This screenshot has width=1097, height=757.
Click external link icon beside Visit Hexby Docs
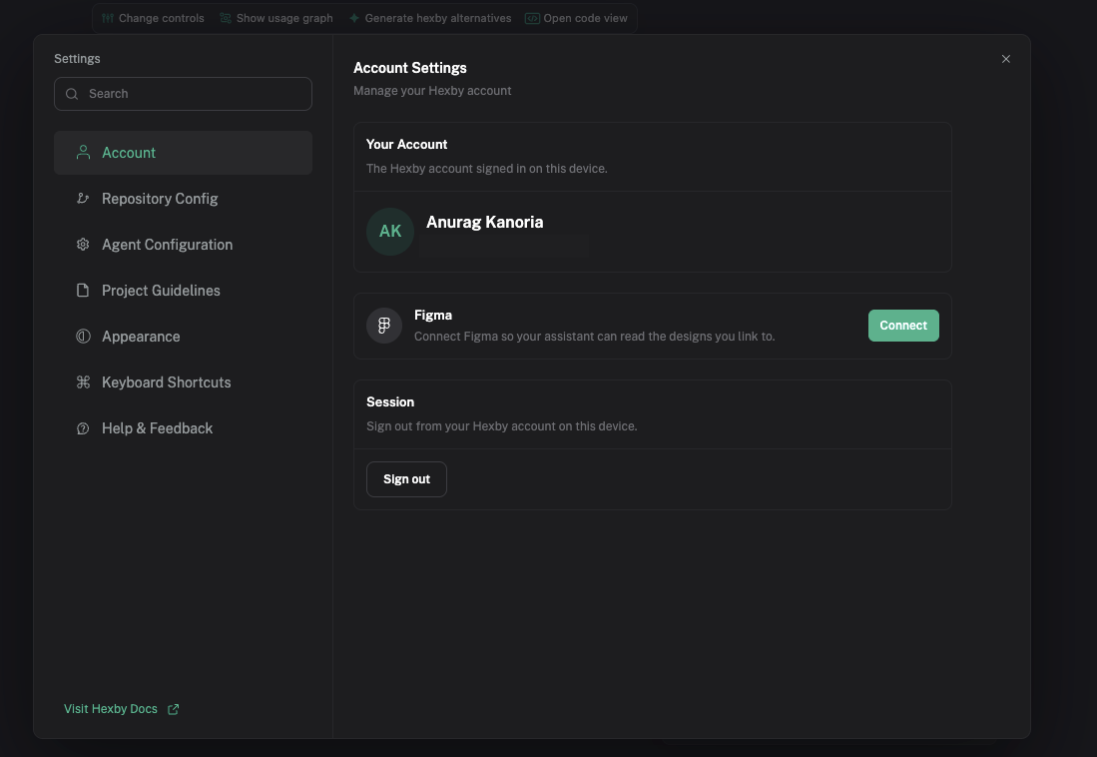[174, 709]
